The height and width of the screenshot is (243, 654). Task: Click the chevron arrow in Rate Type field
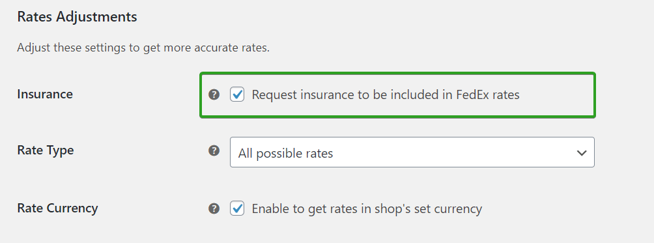tap(582, 153)
